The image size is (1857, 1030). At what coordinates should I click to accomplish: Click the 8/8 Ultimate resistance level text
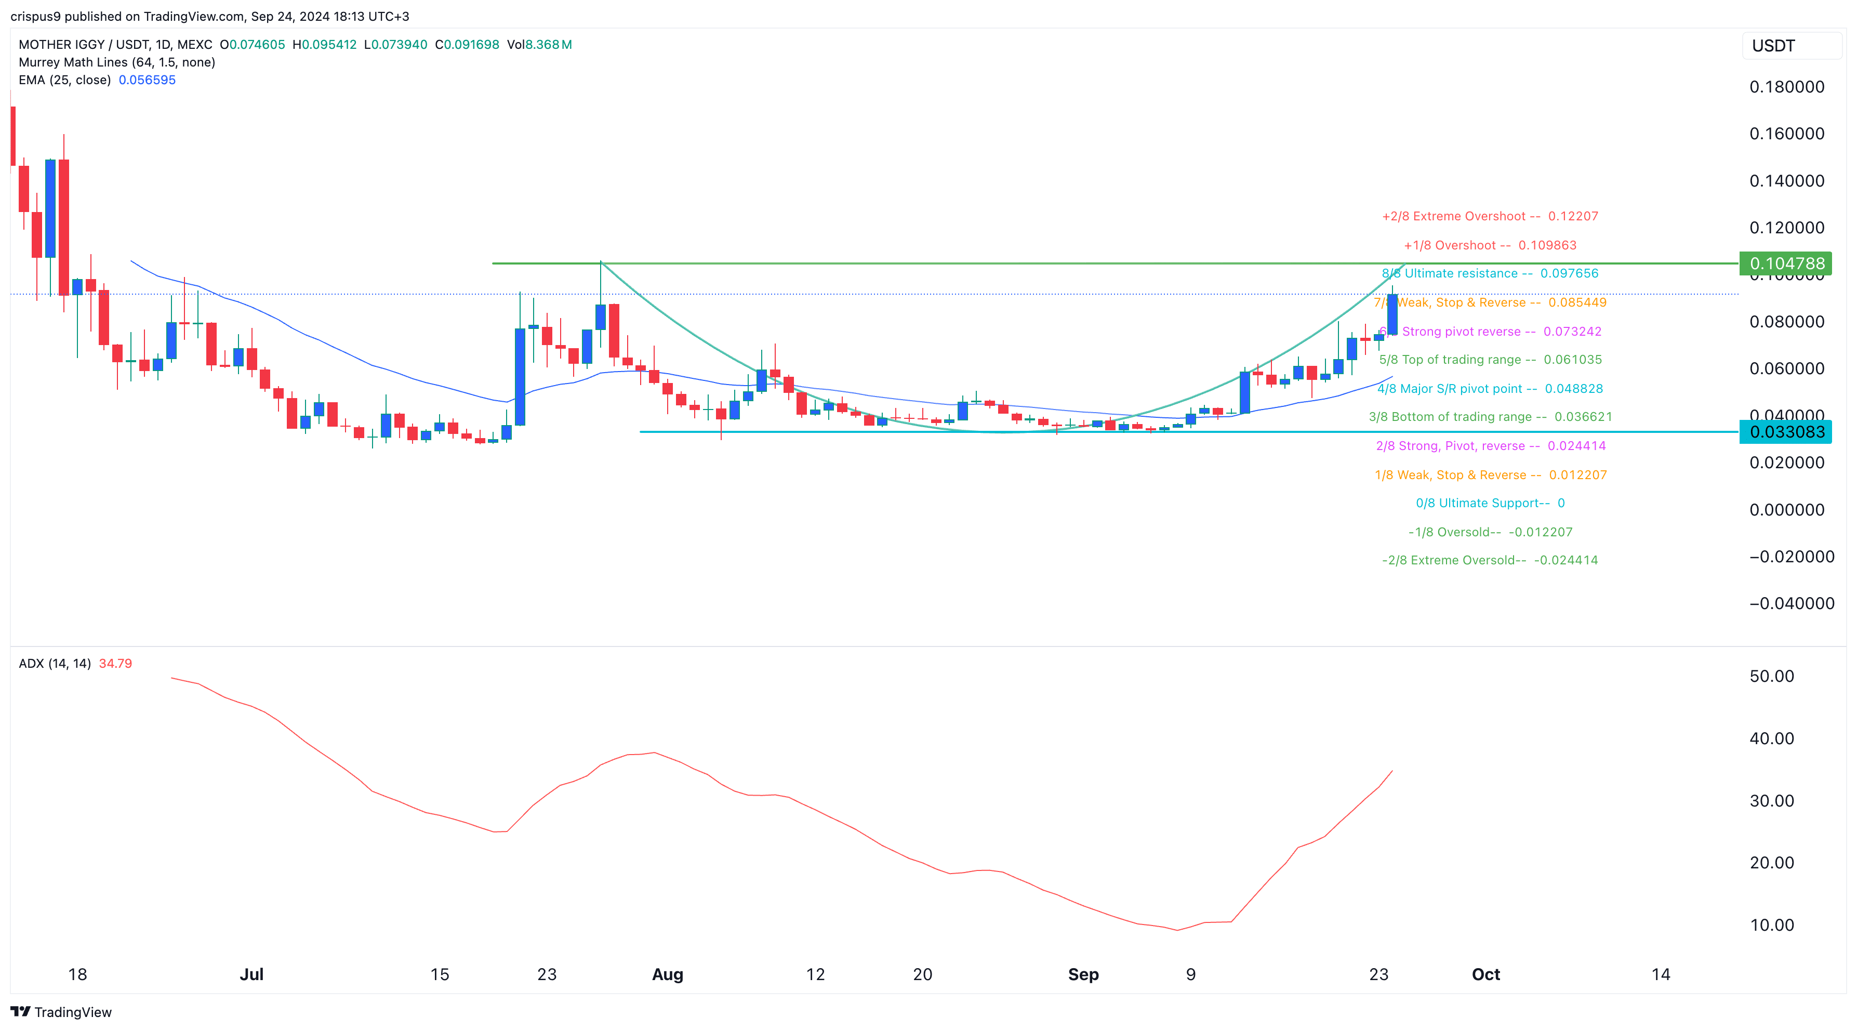(x=1489, y=273)
